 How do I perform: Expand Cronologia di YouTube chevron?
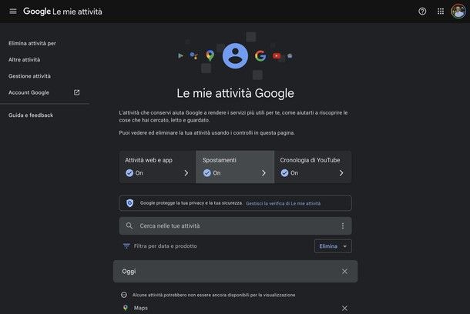341,173
